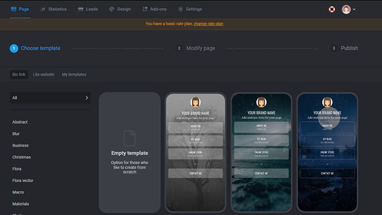Jump to step 2 Modify page

pos(195,48)
